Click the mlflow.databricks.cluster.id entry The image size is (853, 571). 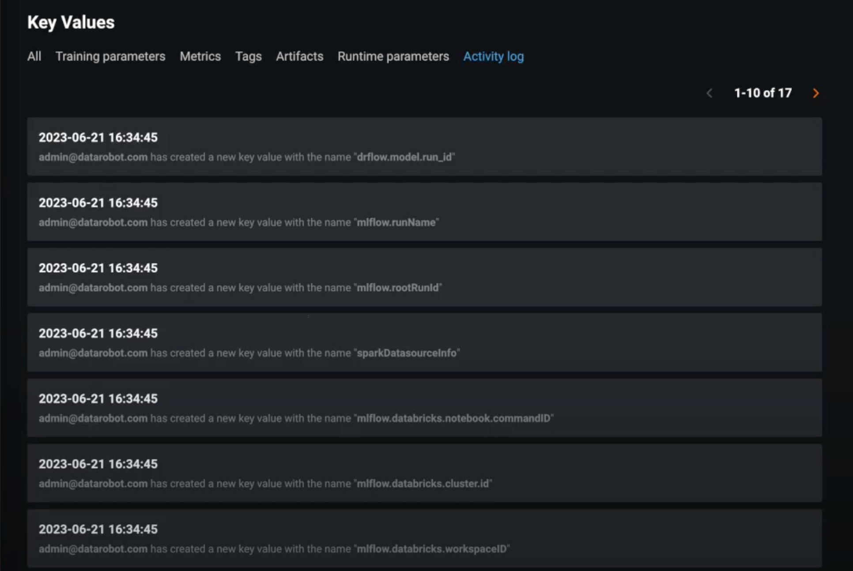click(x=424, y=473)
